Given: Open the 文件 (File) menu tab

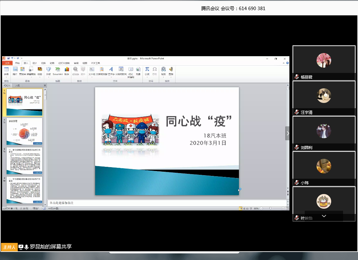Looking at the screenshot, I should tap(7, 63).
